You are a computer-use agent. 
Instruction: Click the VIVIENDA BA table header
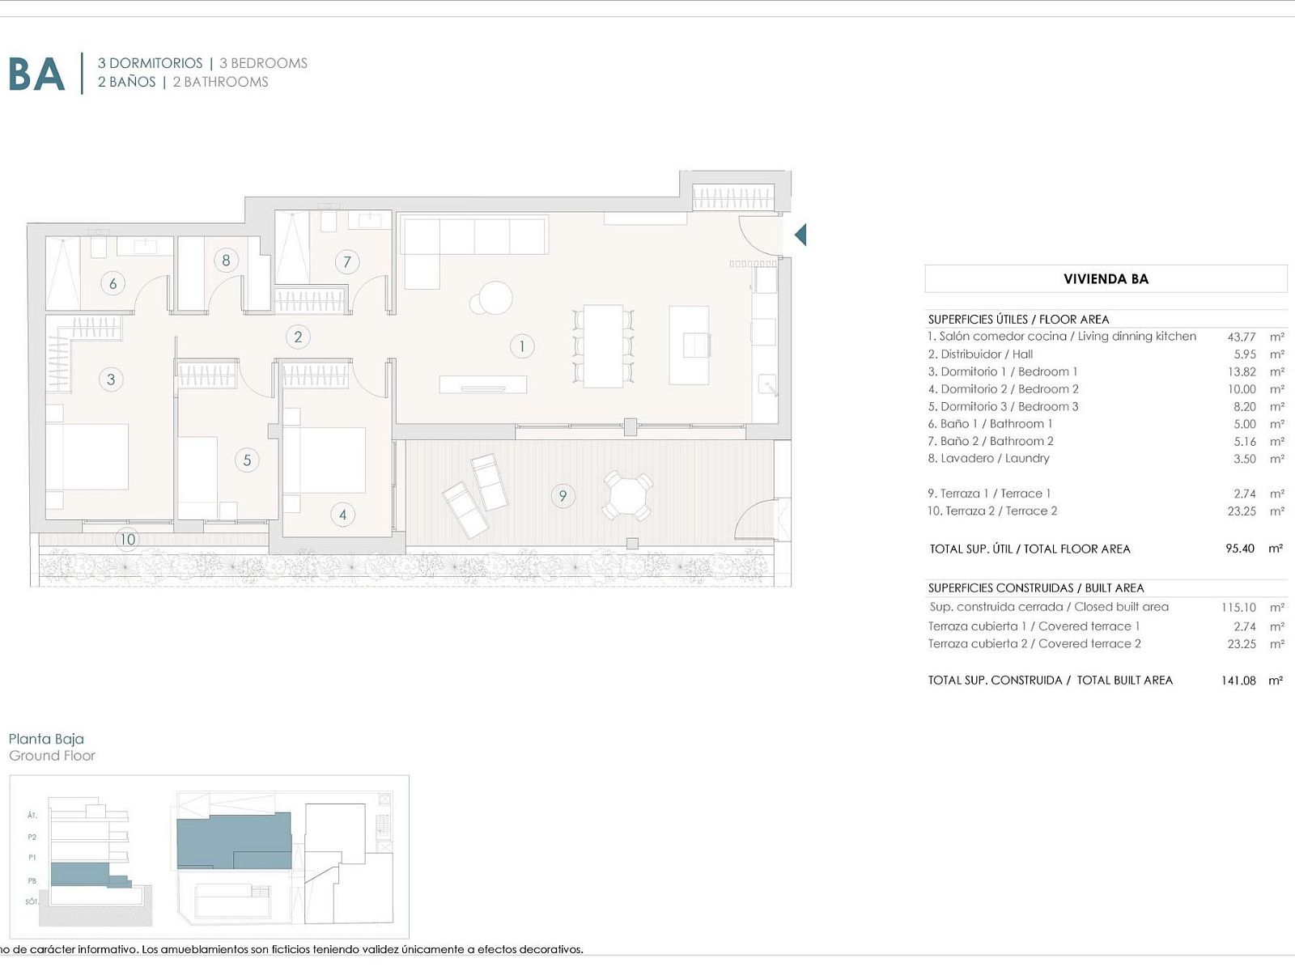[x=1106, y=279]
